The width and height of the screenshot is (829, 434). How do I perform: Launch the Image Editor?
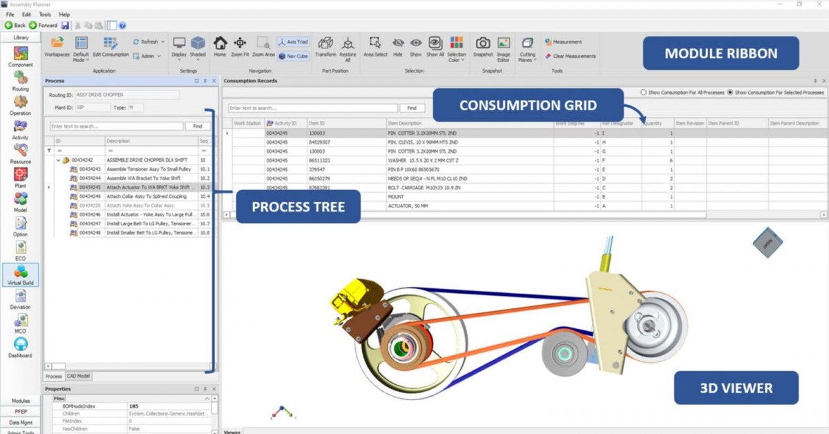(503, 47)
